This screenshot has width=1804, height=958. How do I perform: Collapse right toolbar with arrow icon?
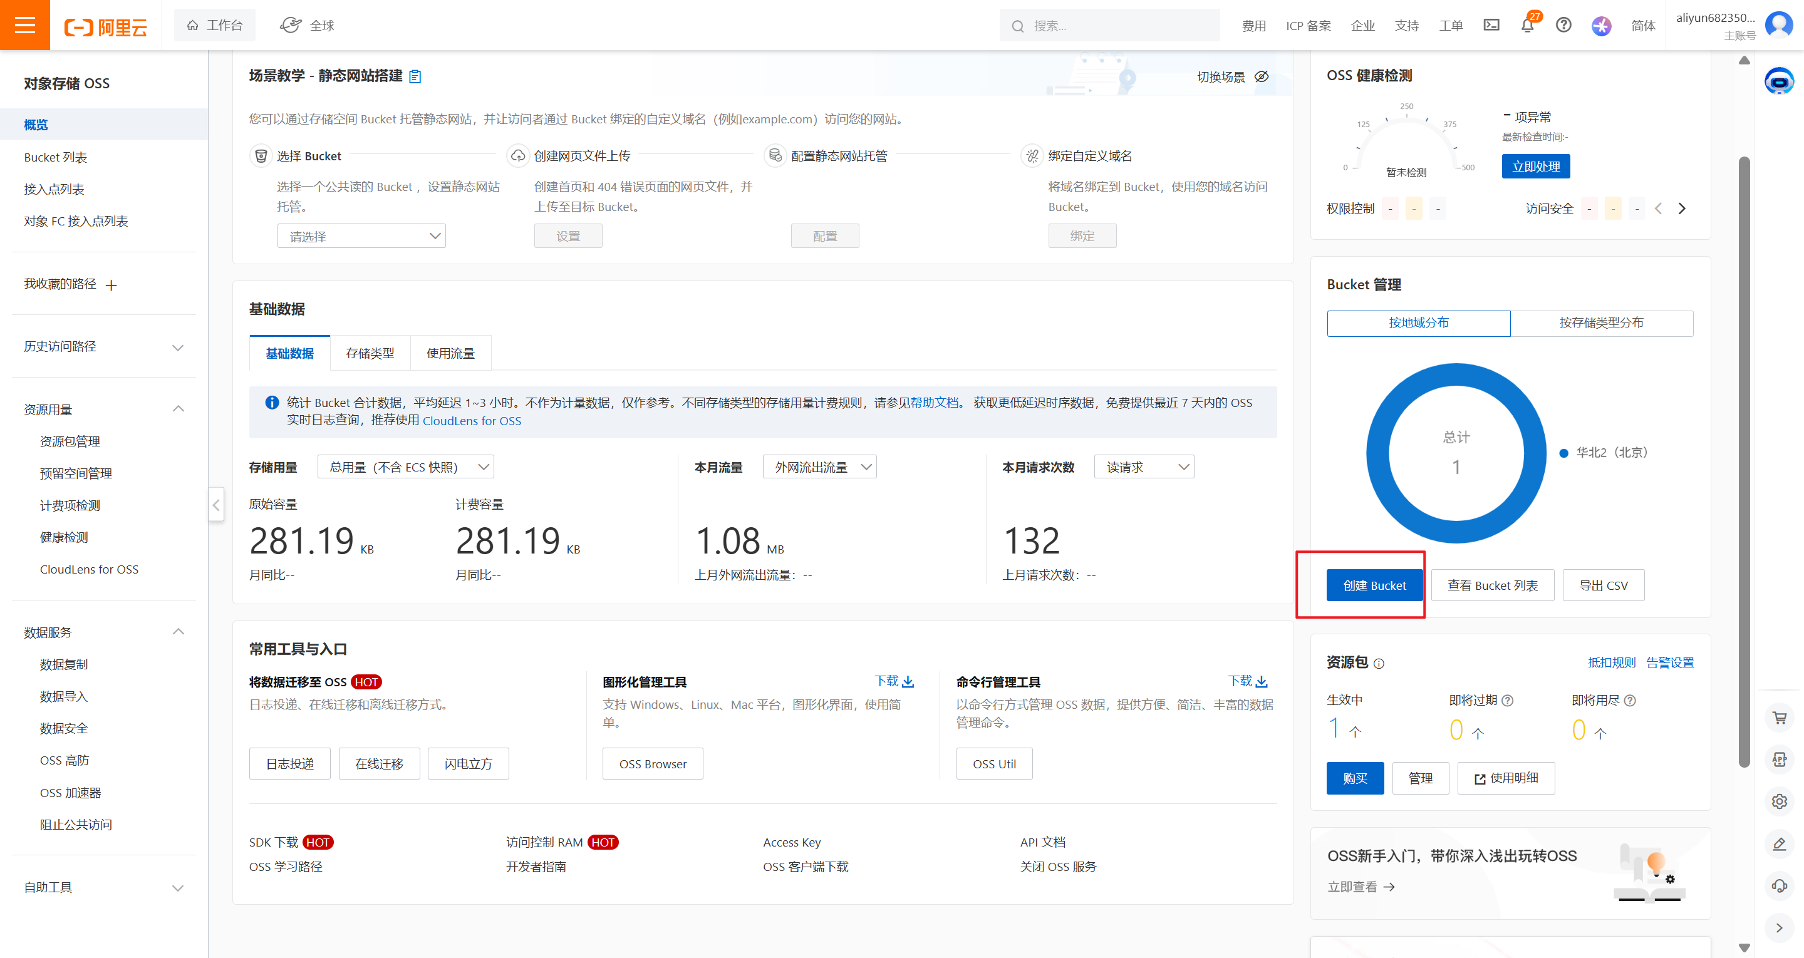[1780, 928]
